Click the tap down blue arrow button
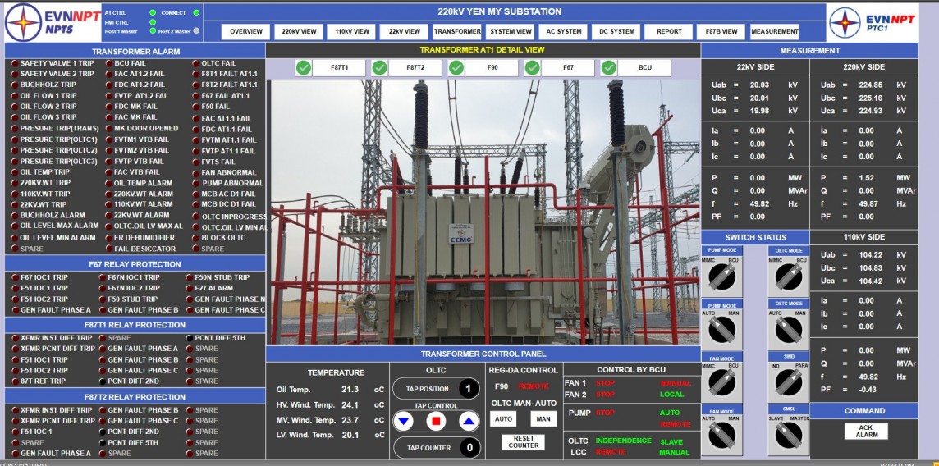The height and width of the screenshot is (466, 939). 403,422
